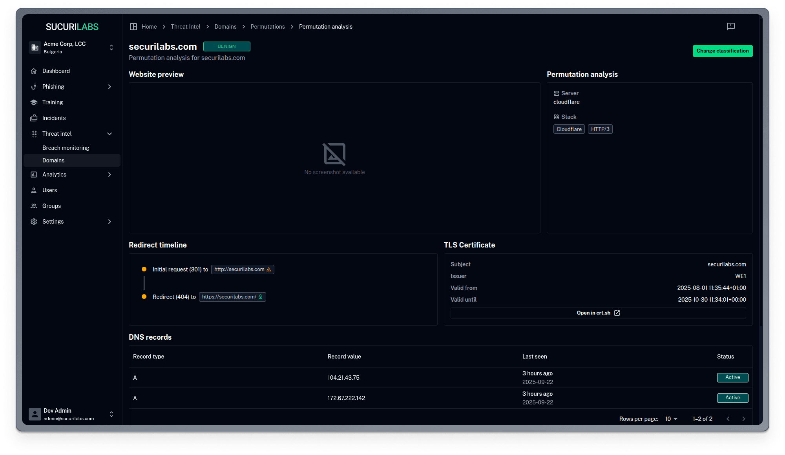The height and width of the screenshot is (455, 785).
Task: Click record value 104.21.43.75
Action: (x=343, y=378)
